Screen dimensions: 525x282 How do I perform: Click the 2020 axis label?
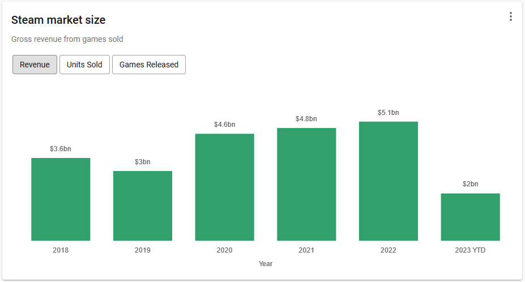225,250
